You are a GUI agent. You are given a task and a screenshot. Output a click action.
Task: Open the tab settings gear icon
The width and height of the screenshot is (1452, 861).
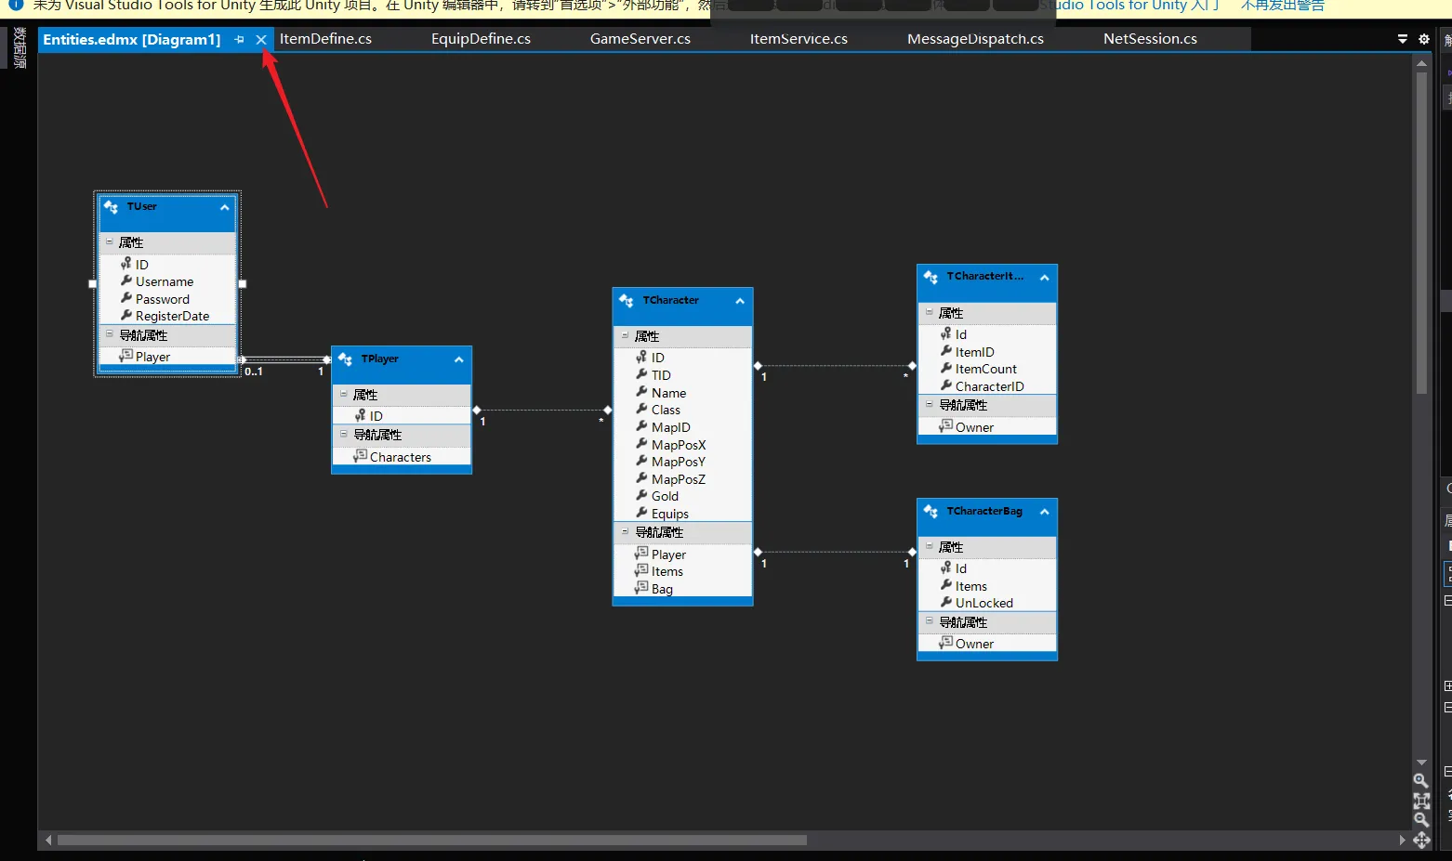tap(1424, 39)
